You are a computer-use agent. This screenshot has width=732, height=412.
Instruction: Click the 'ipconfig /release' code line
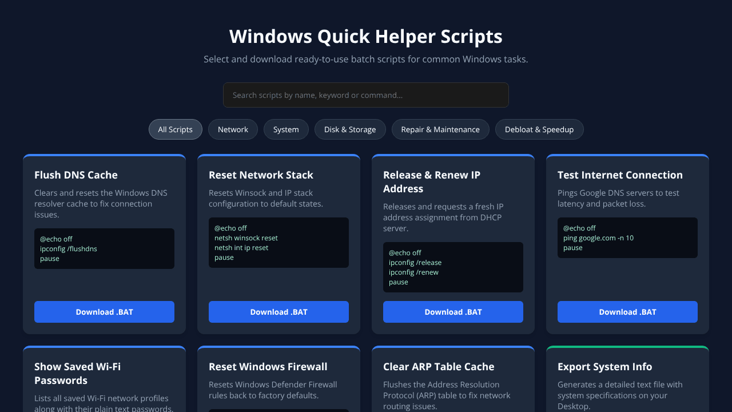tap(415, 263)
